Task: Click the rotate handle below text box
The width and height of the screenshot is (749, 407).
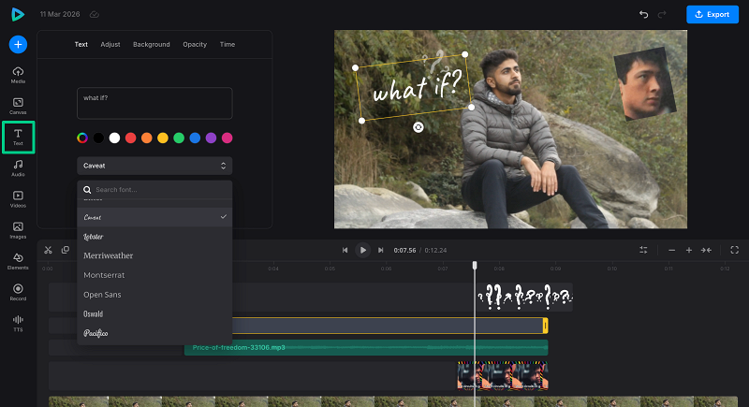Action: pyautogui.click(x=418, y=127)
